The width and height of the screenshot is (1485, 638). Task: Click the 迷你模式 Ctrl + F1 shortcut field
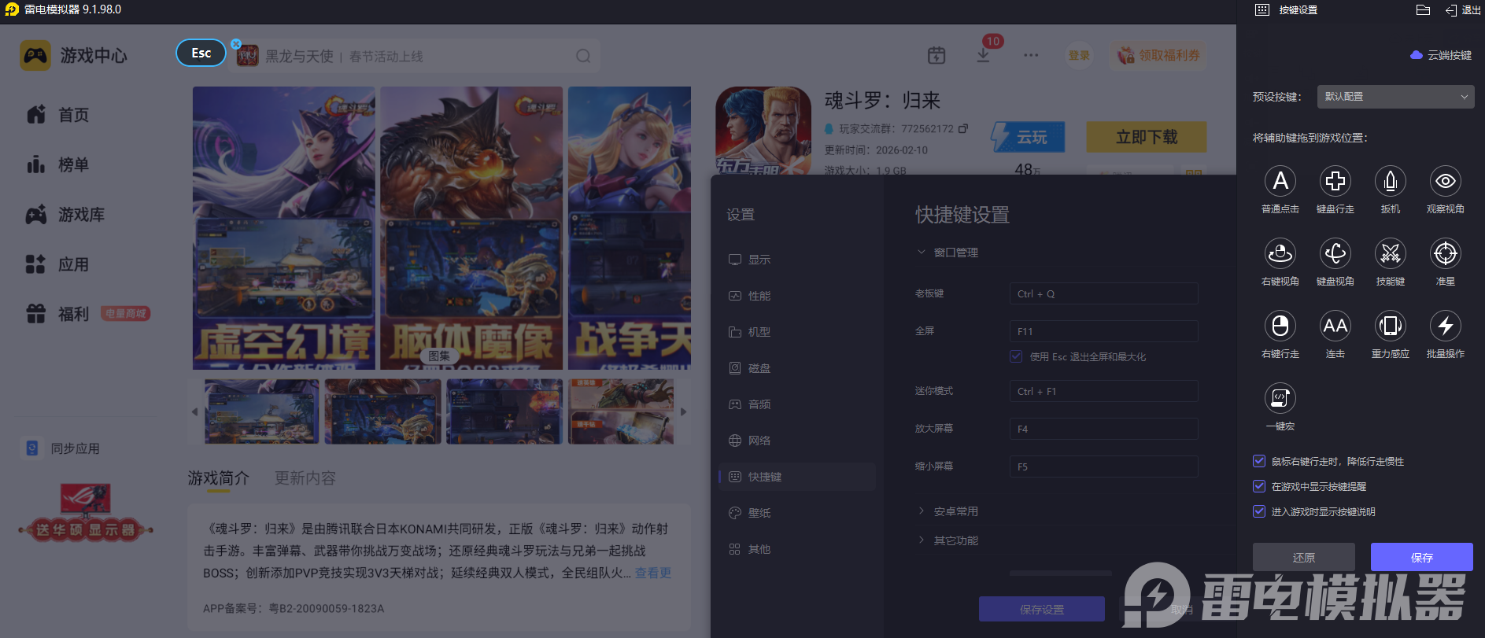click(1104, 391)
